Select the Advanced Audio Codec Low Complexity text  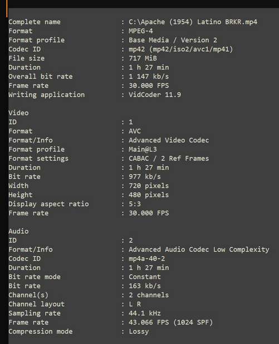click(x=199, y=250)
